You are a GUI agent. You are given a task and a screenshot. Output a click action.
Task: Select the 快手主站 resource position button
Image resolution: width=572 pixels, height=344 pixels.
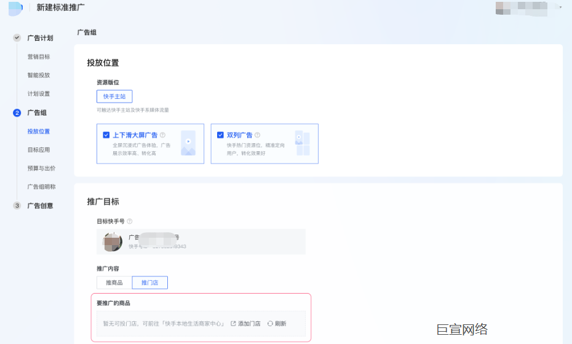[x=114, y=96]
